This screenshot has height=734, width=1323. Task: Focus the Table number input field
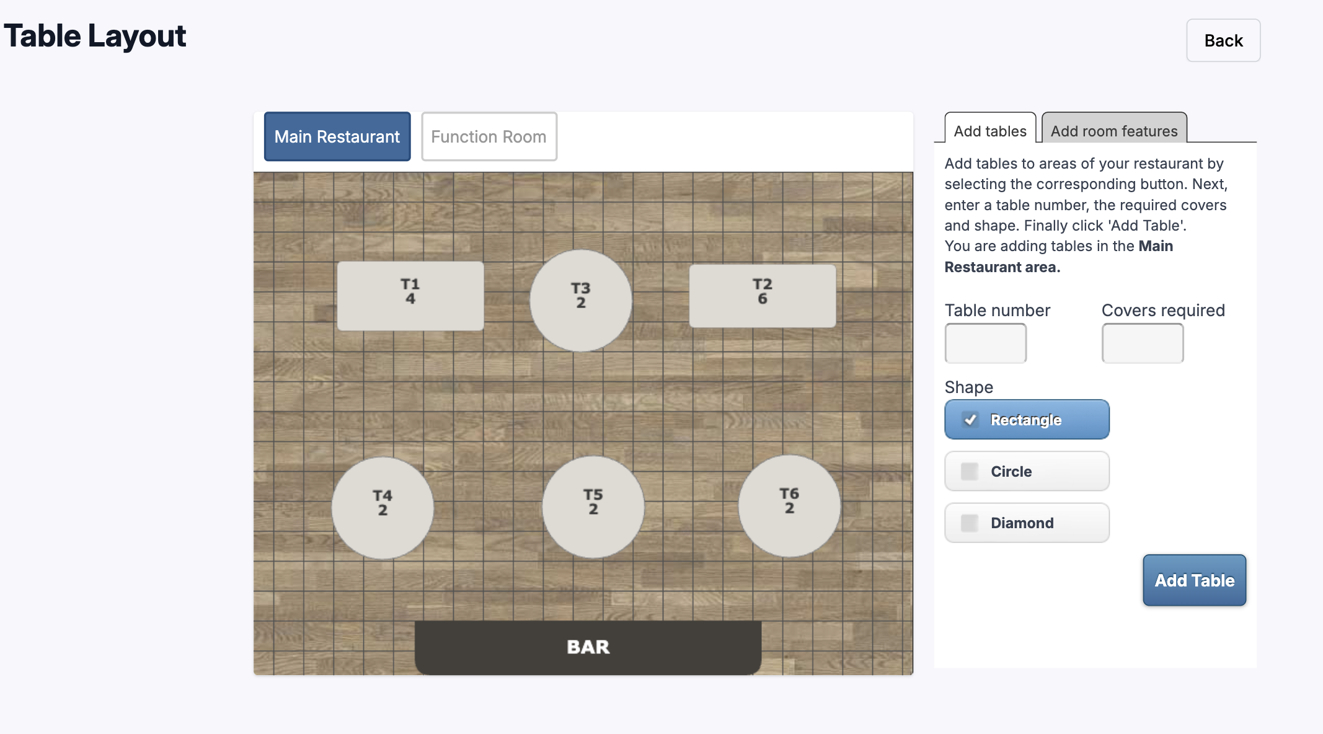986,343
